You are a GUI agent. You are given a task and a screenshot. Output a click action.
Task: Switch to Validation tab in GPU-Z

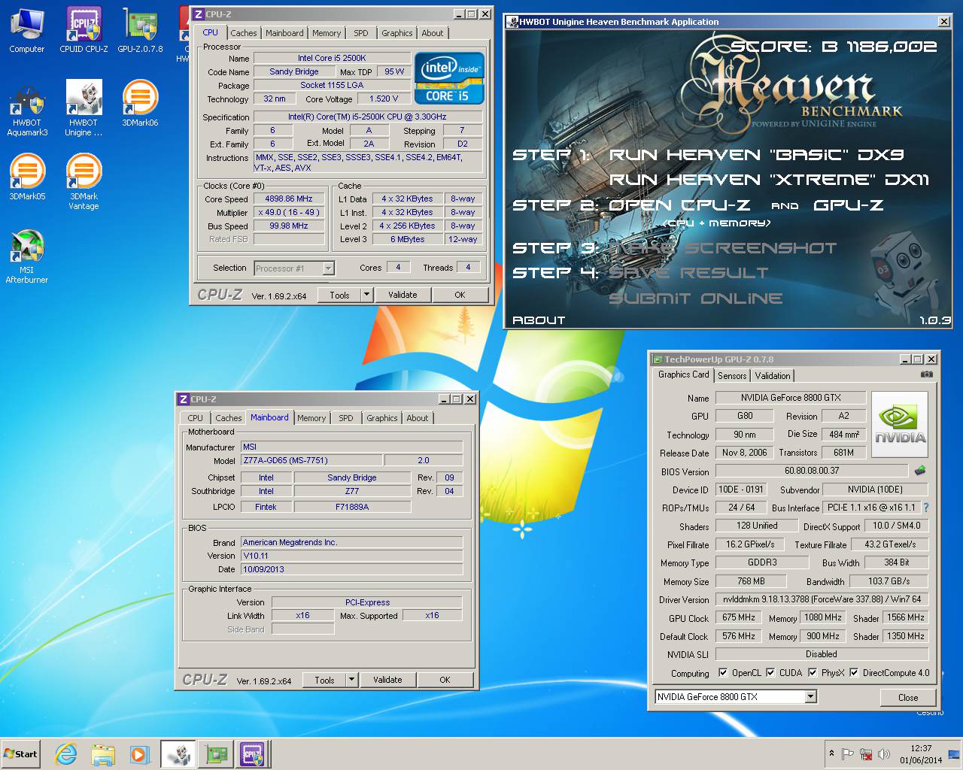pos(773,376)
